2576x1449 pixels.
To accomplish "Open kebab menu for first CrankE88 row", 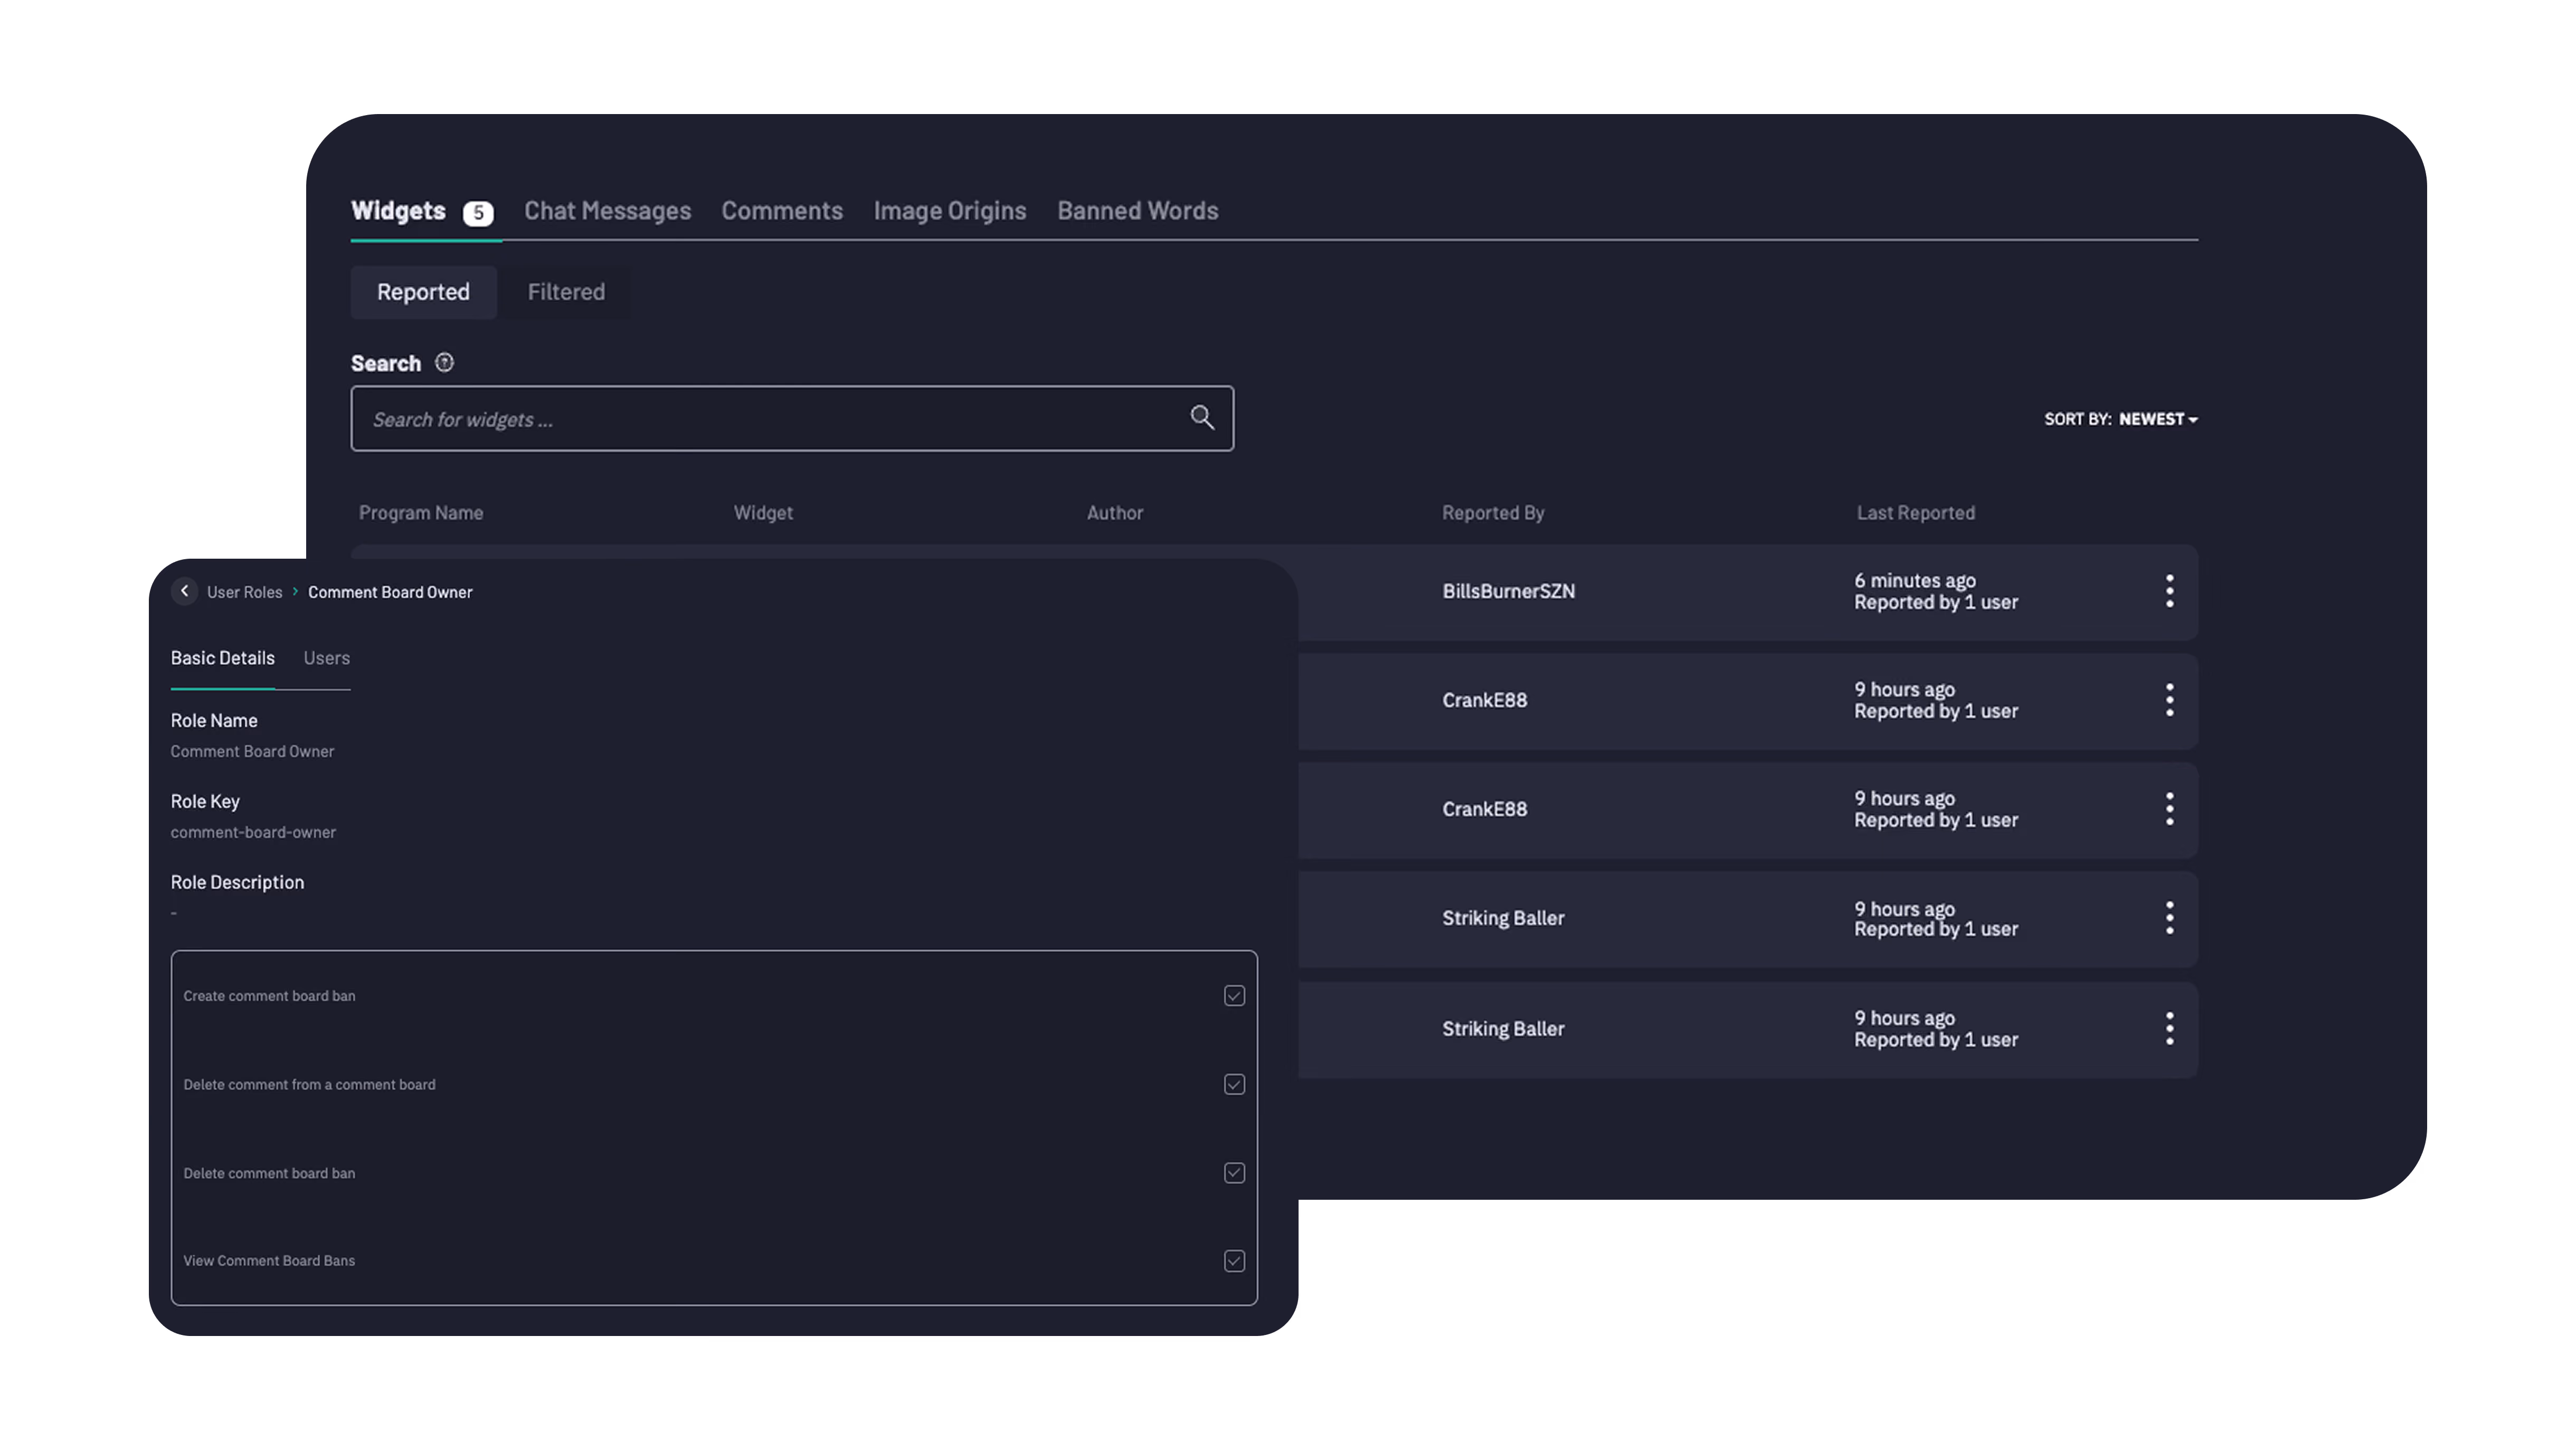I will pyautogui.click(x=2169, y=701).
